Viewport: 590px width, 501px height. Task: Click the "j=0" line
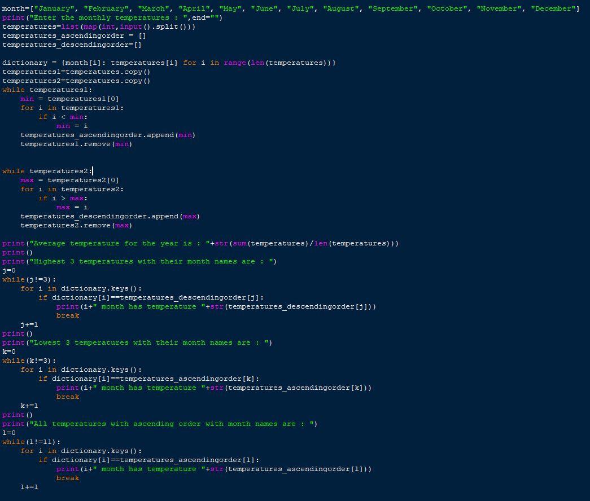9,270
